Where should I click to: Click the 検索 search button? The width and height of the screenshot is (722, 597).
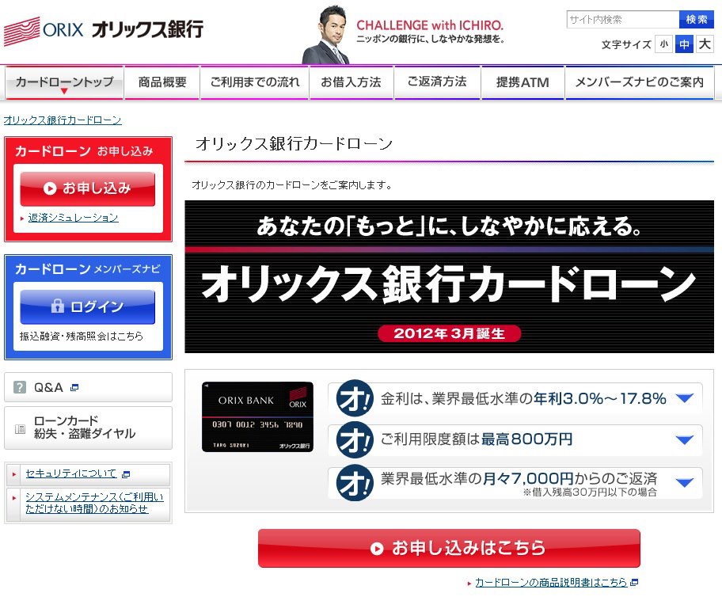pos(696,19)
